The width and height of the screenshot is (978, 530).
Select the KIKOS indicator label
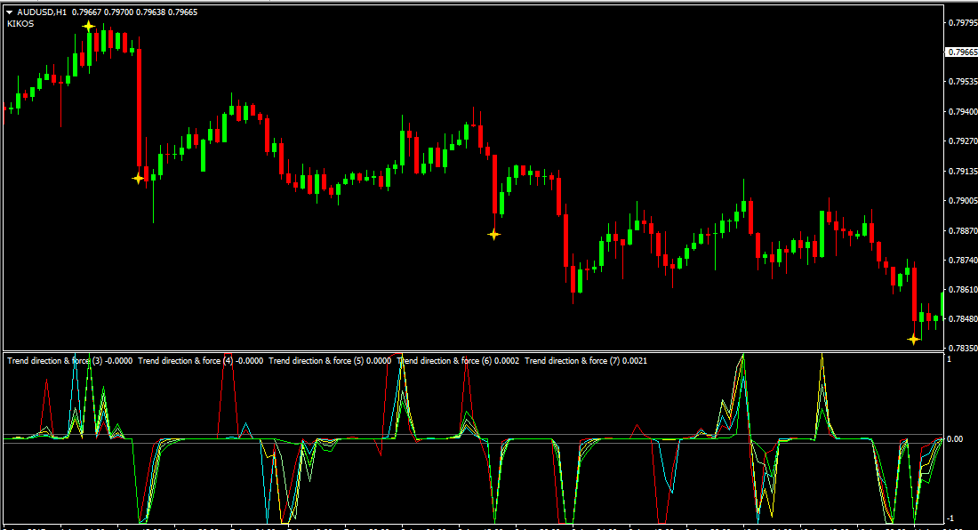[20, 24]
